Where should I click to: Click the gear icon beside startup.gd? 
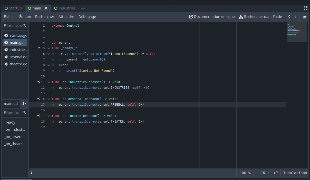coord(6,35)
